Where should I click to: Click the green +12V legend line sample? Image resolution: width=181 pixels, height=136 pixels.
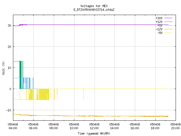(x=168, y=22)
